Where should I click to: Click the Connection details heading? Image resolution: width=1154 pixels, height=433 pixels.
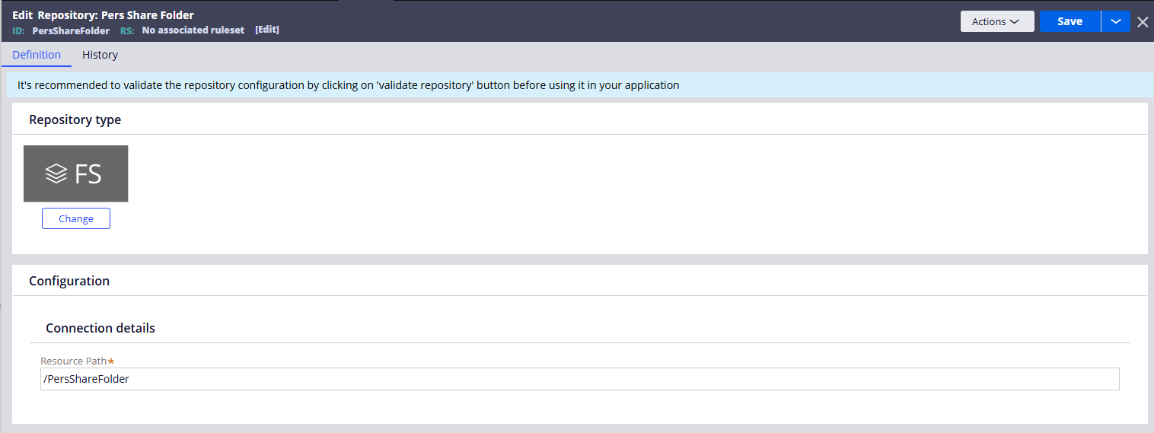click(100, 328)
